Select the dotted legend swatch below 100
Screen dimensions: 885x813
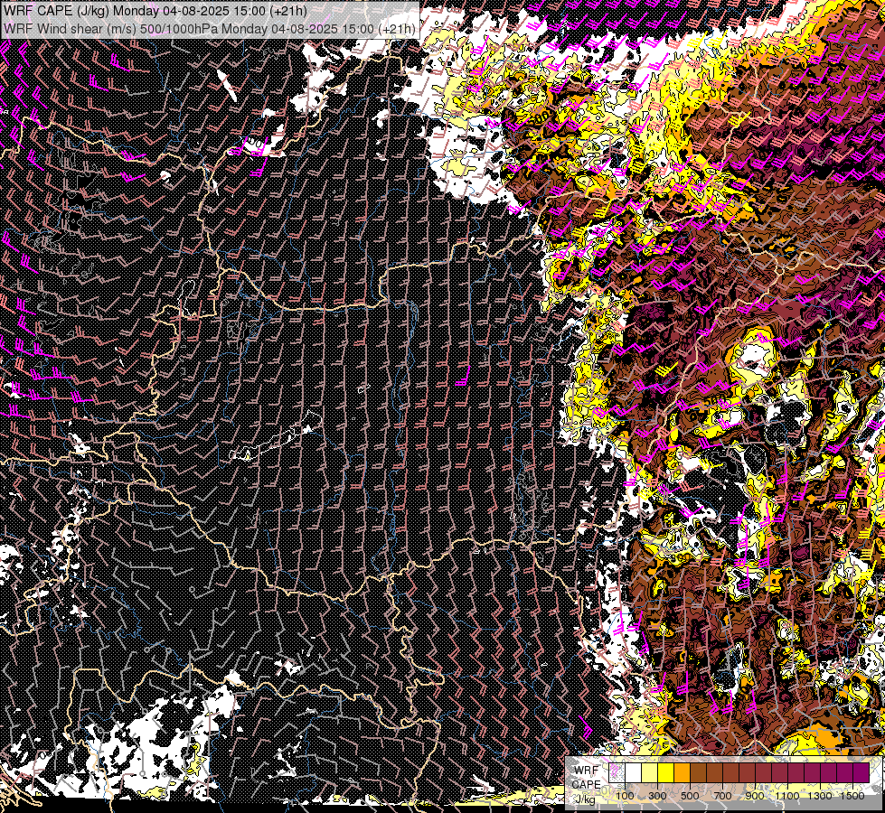[x=617, y=772]
